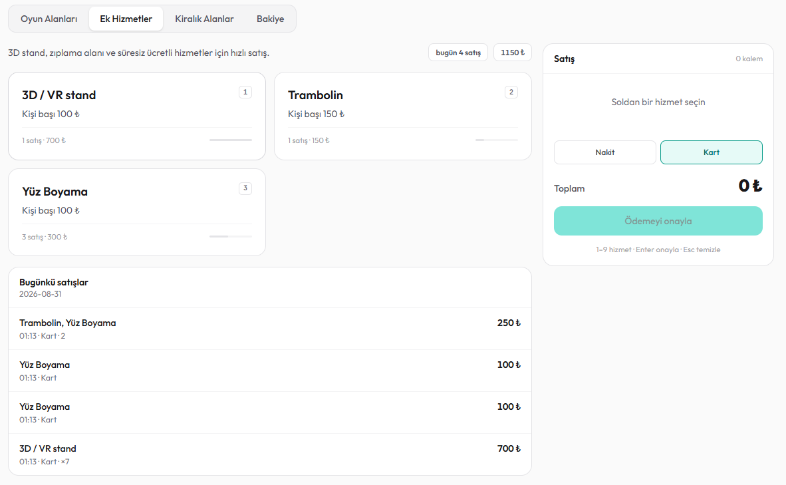Image resolution: width=786 pixels, height=485 pixels.
Task: Click the "1 satış · 150 ₺" card summary
Action: pyautogui.click(x=309, y=140)
